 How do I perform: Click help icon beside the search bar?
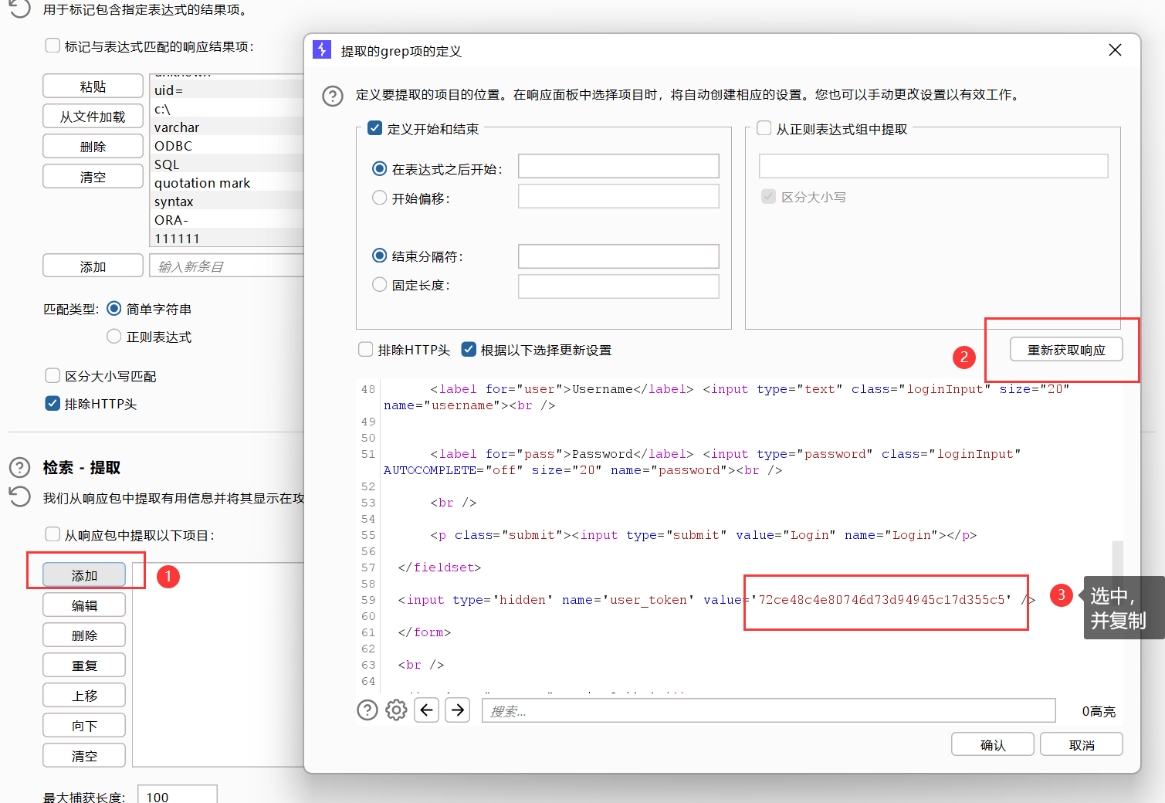[x=367, y=710]
